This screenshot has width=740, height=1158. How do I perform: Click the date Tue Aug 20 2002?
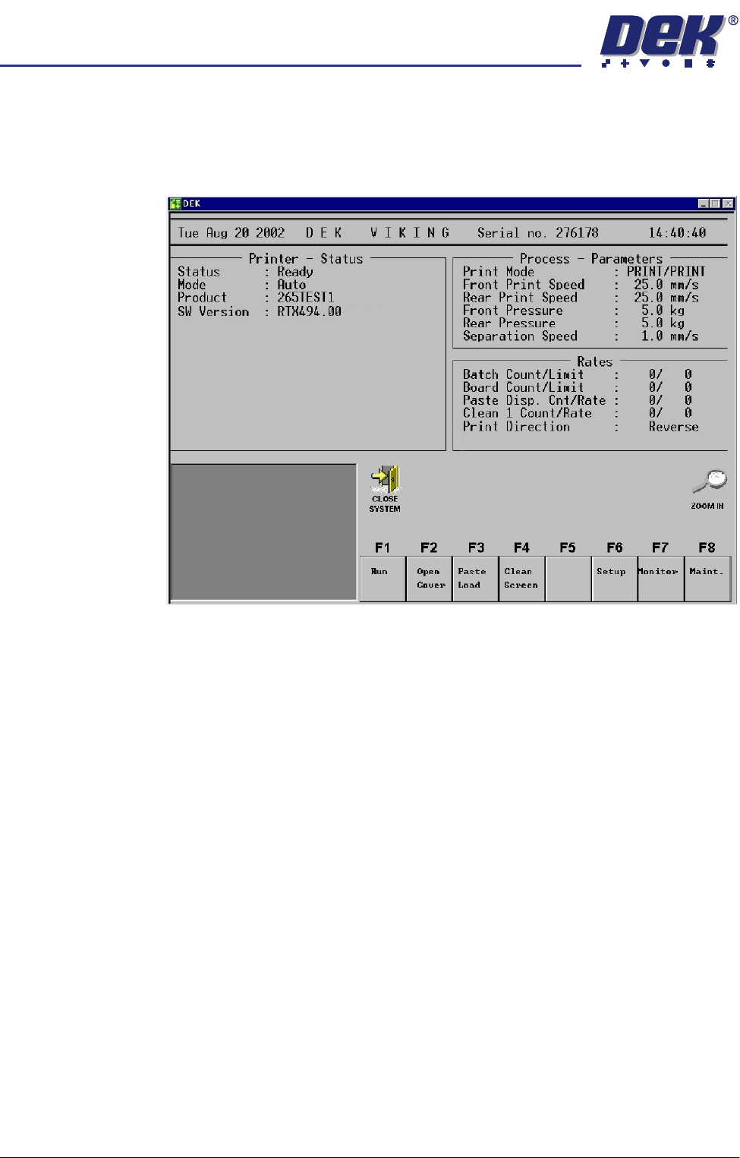point(231,233)
